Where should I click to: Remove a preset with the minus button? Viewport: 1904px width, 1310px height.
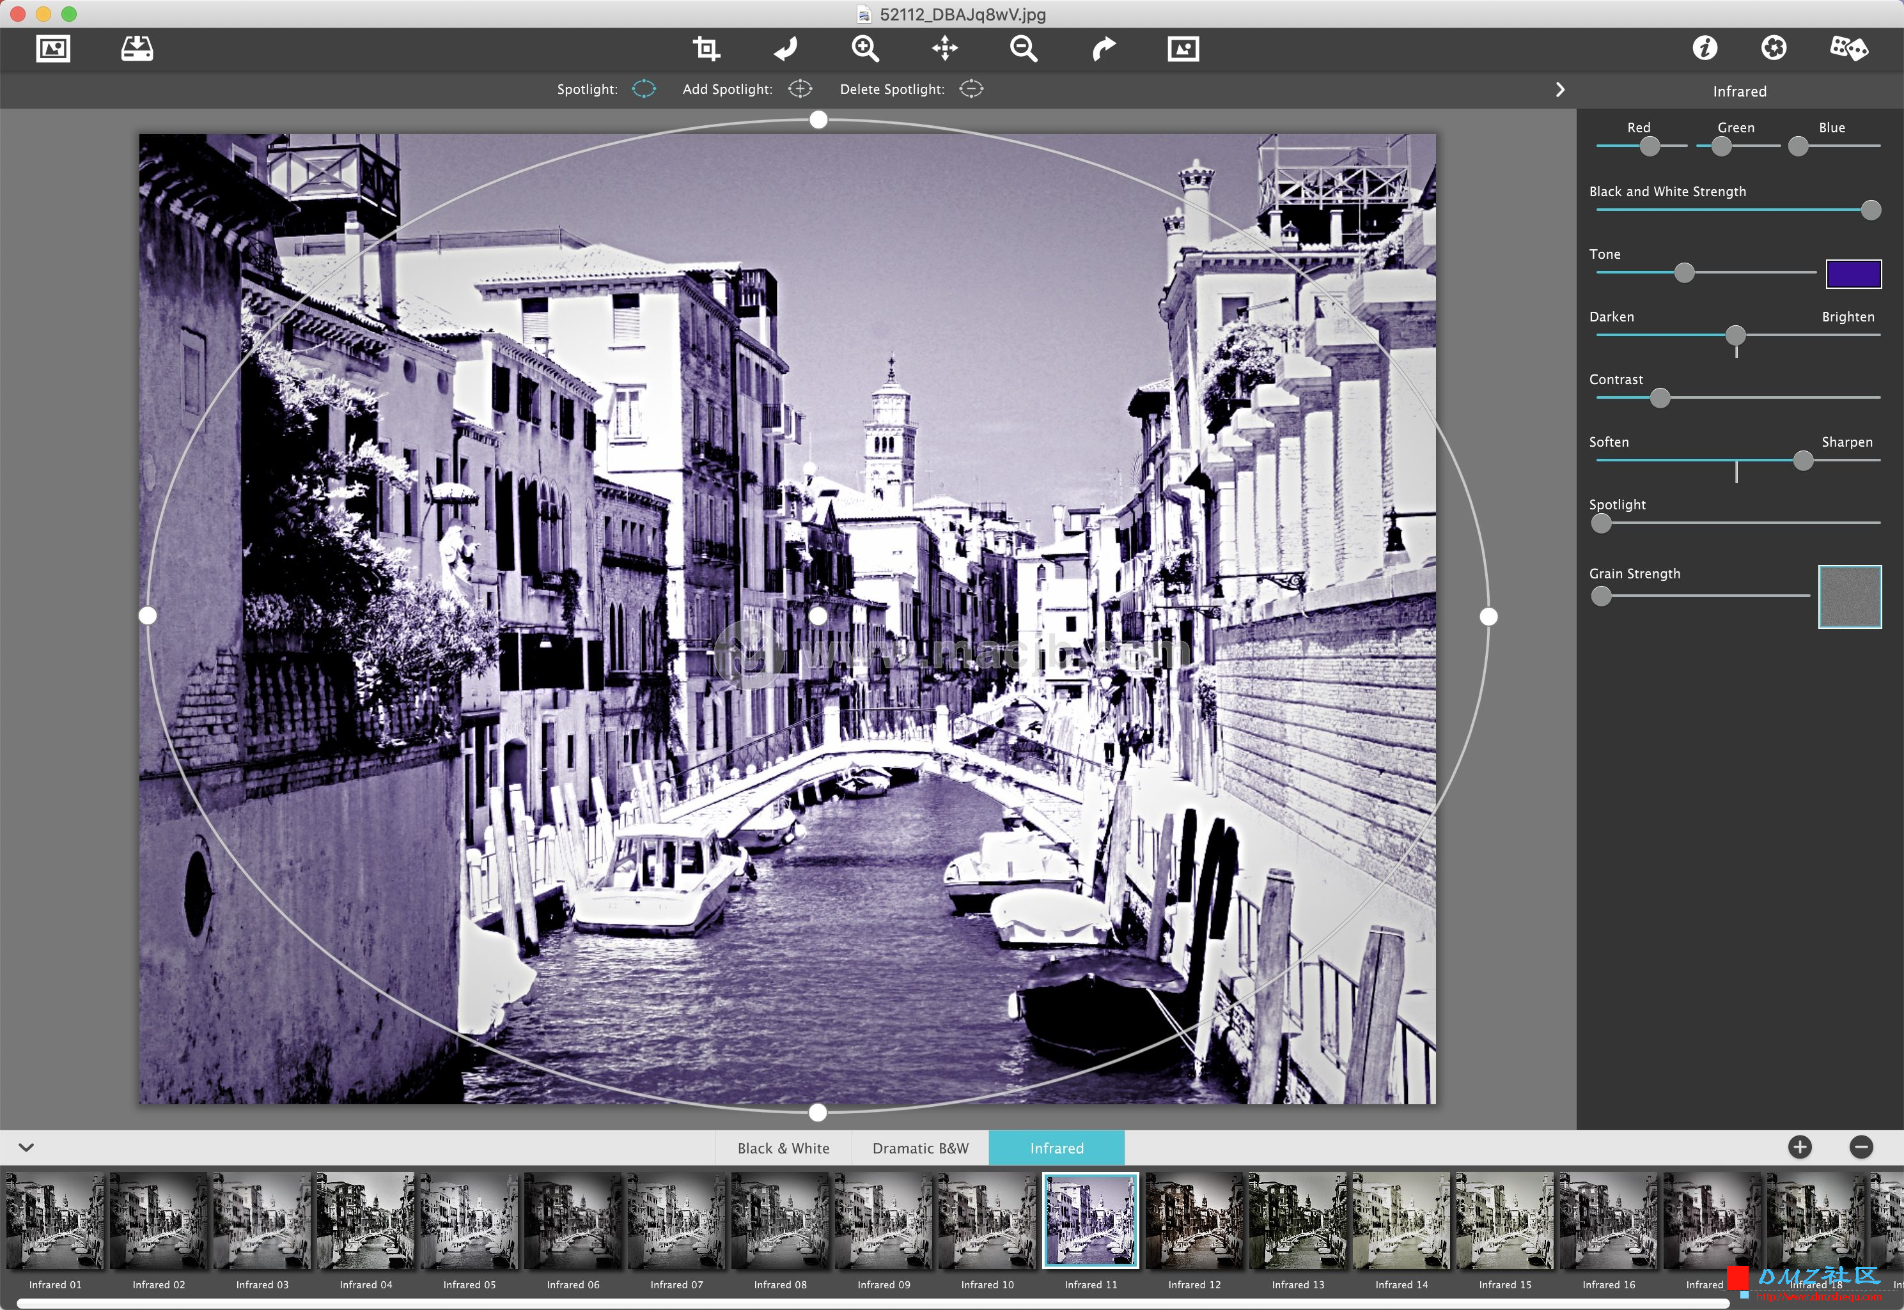1861,1146
